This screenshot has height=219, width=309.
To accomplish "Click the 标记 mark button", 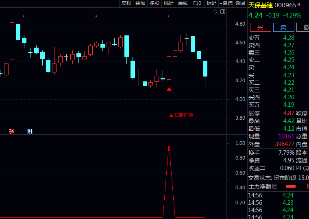I will (211, 3).
